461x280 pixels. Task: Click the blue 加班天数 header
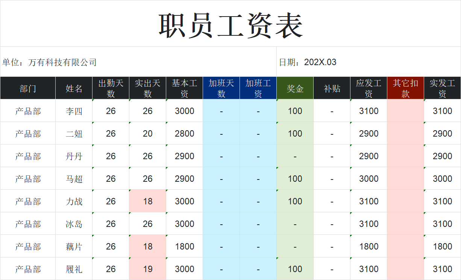click(x=221, y=87)
